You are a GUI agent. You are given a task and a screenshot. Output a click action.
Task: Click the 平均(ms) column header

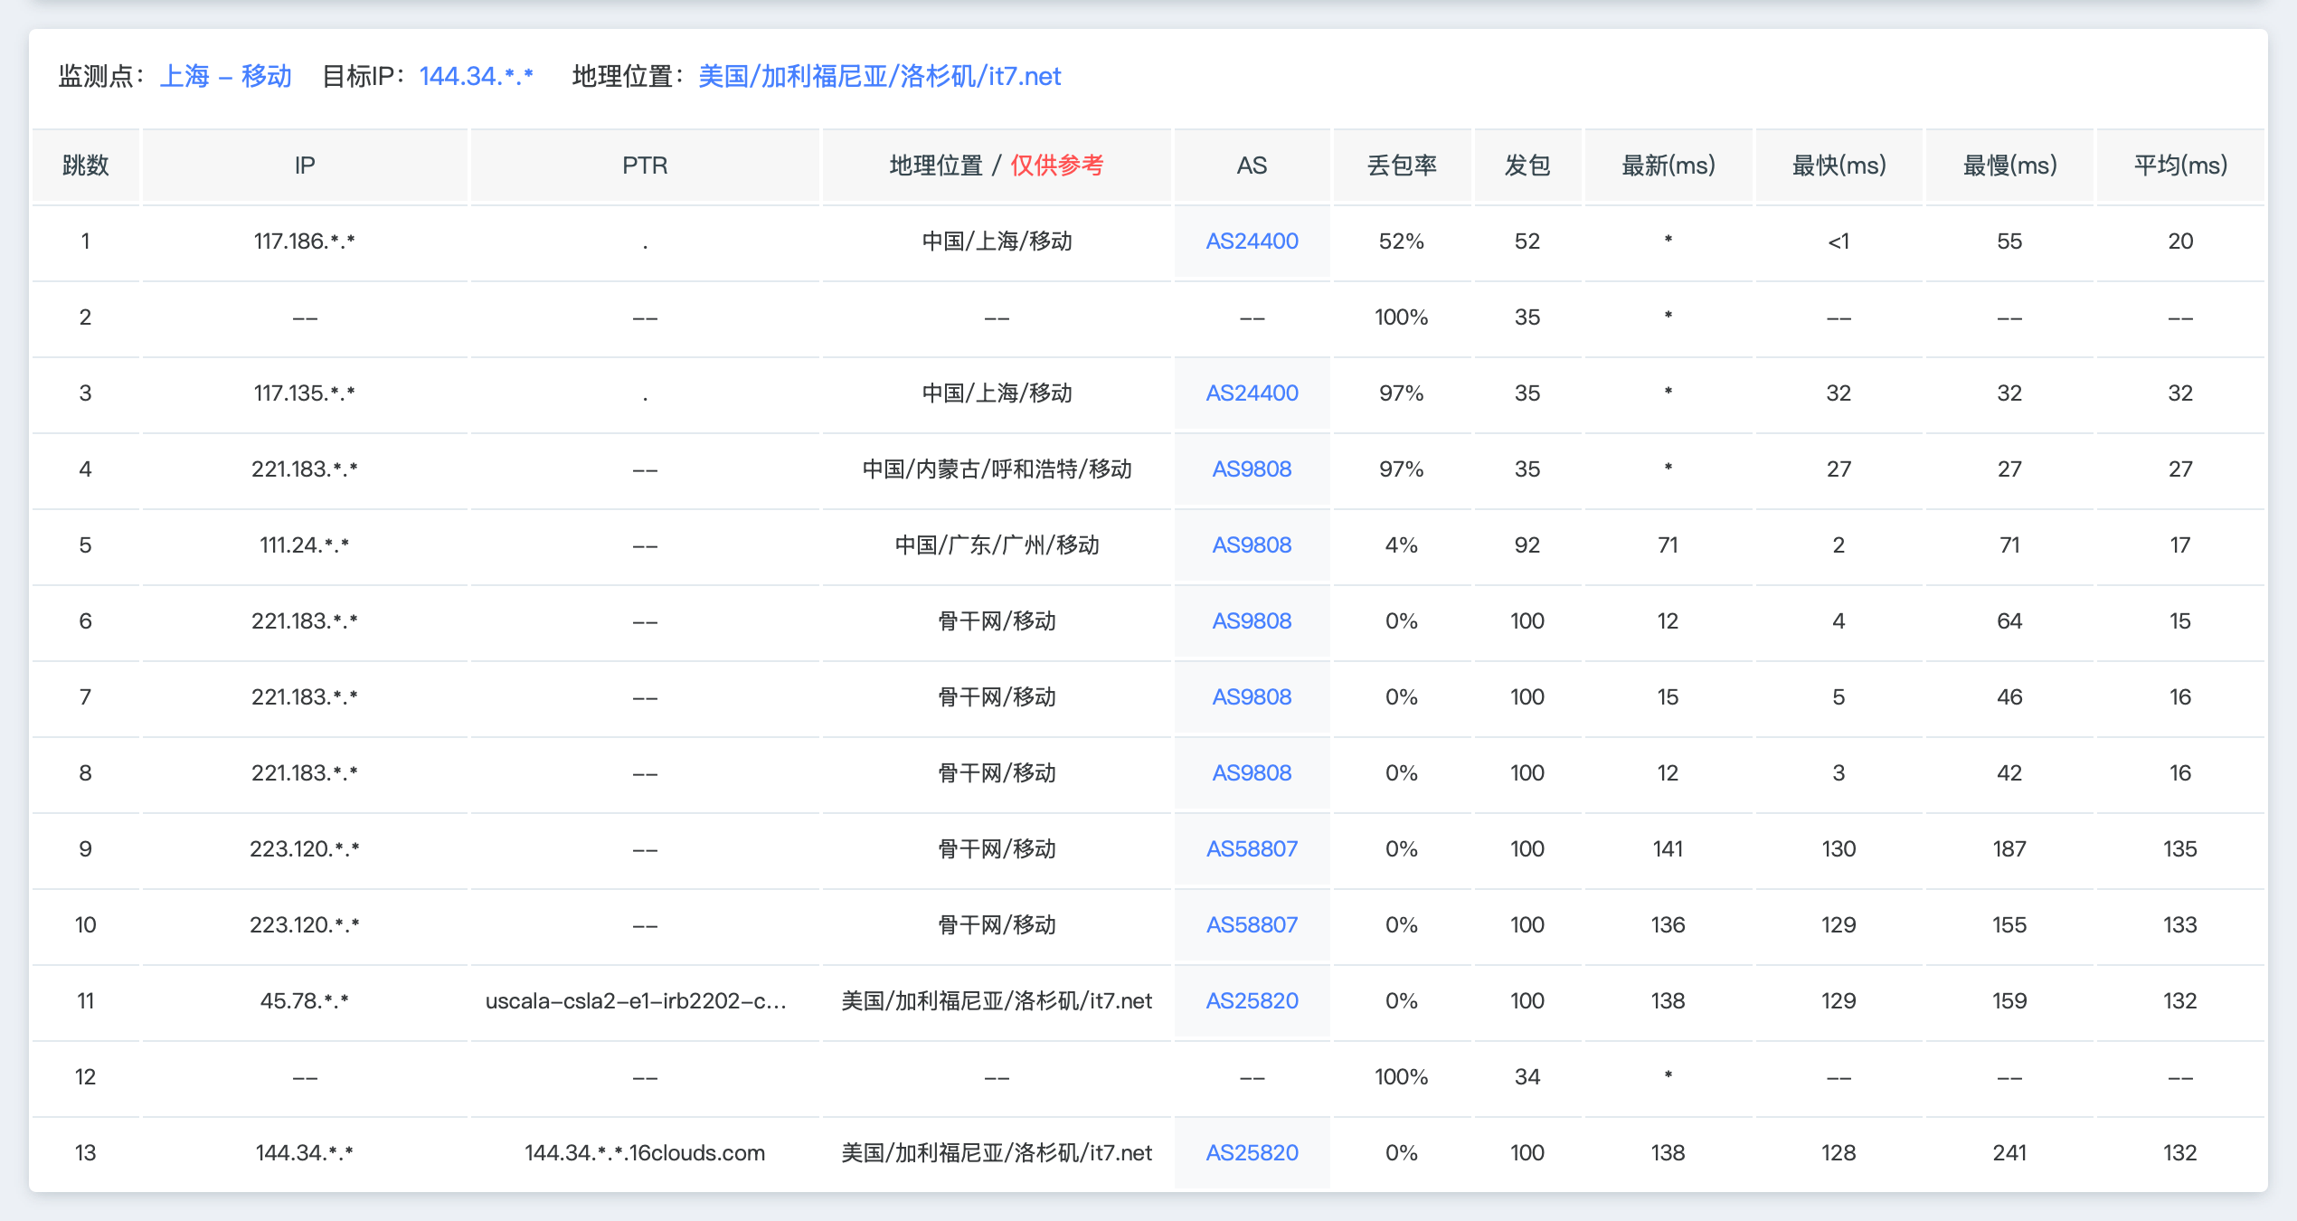coord(2179,166)
